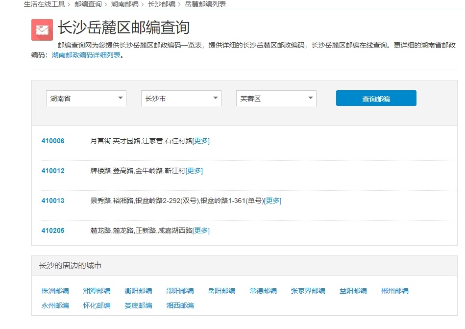
Task: Open 永州邮编 city link
Action: (55, 305)
